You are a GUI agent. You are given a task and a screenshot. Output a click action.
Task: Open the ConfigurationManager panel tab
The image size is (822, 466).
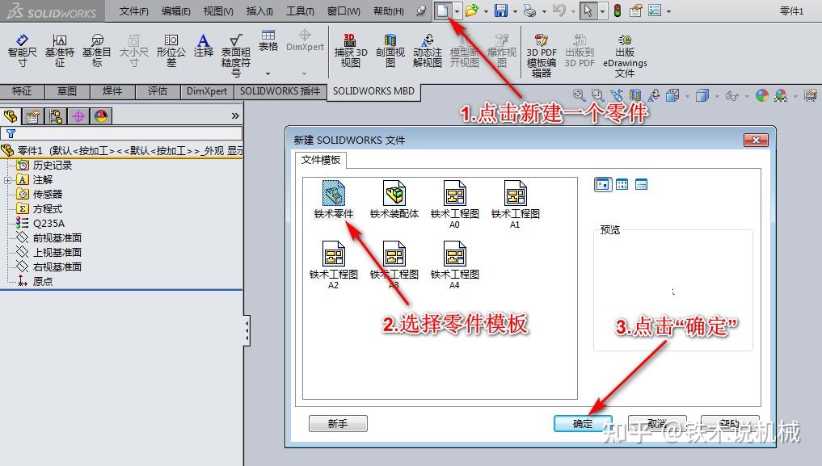click(x=56, y=116)
